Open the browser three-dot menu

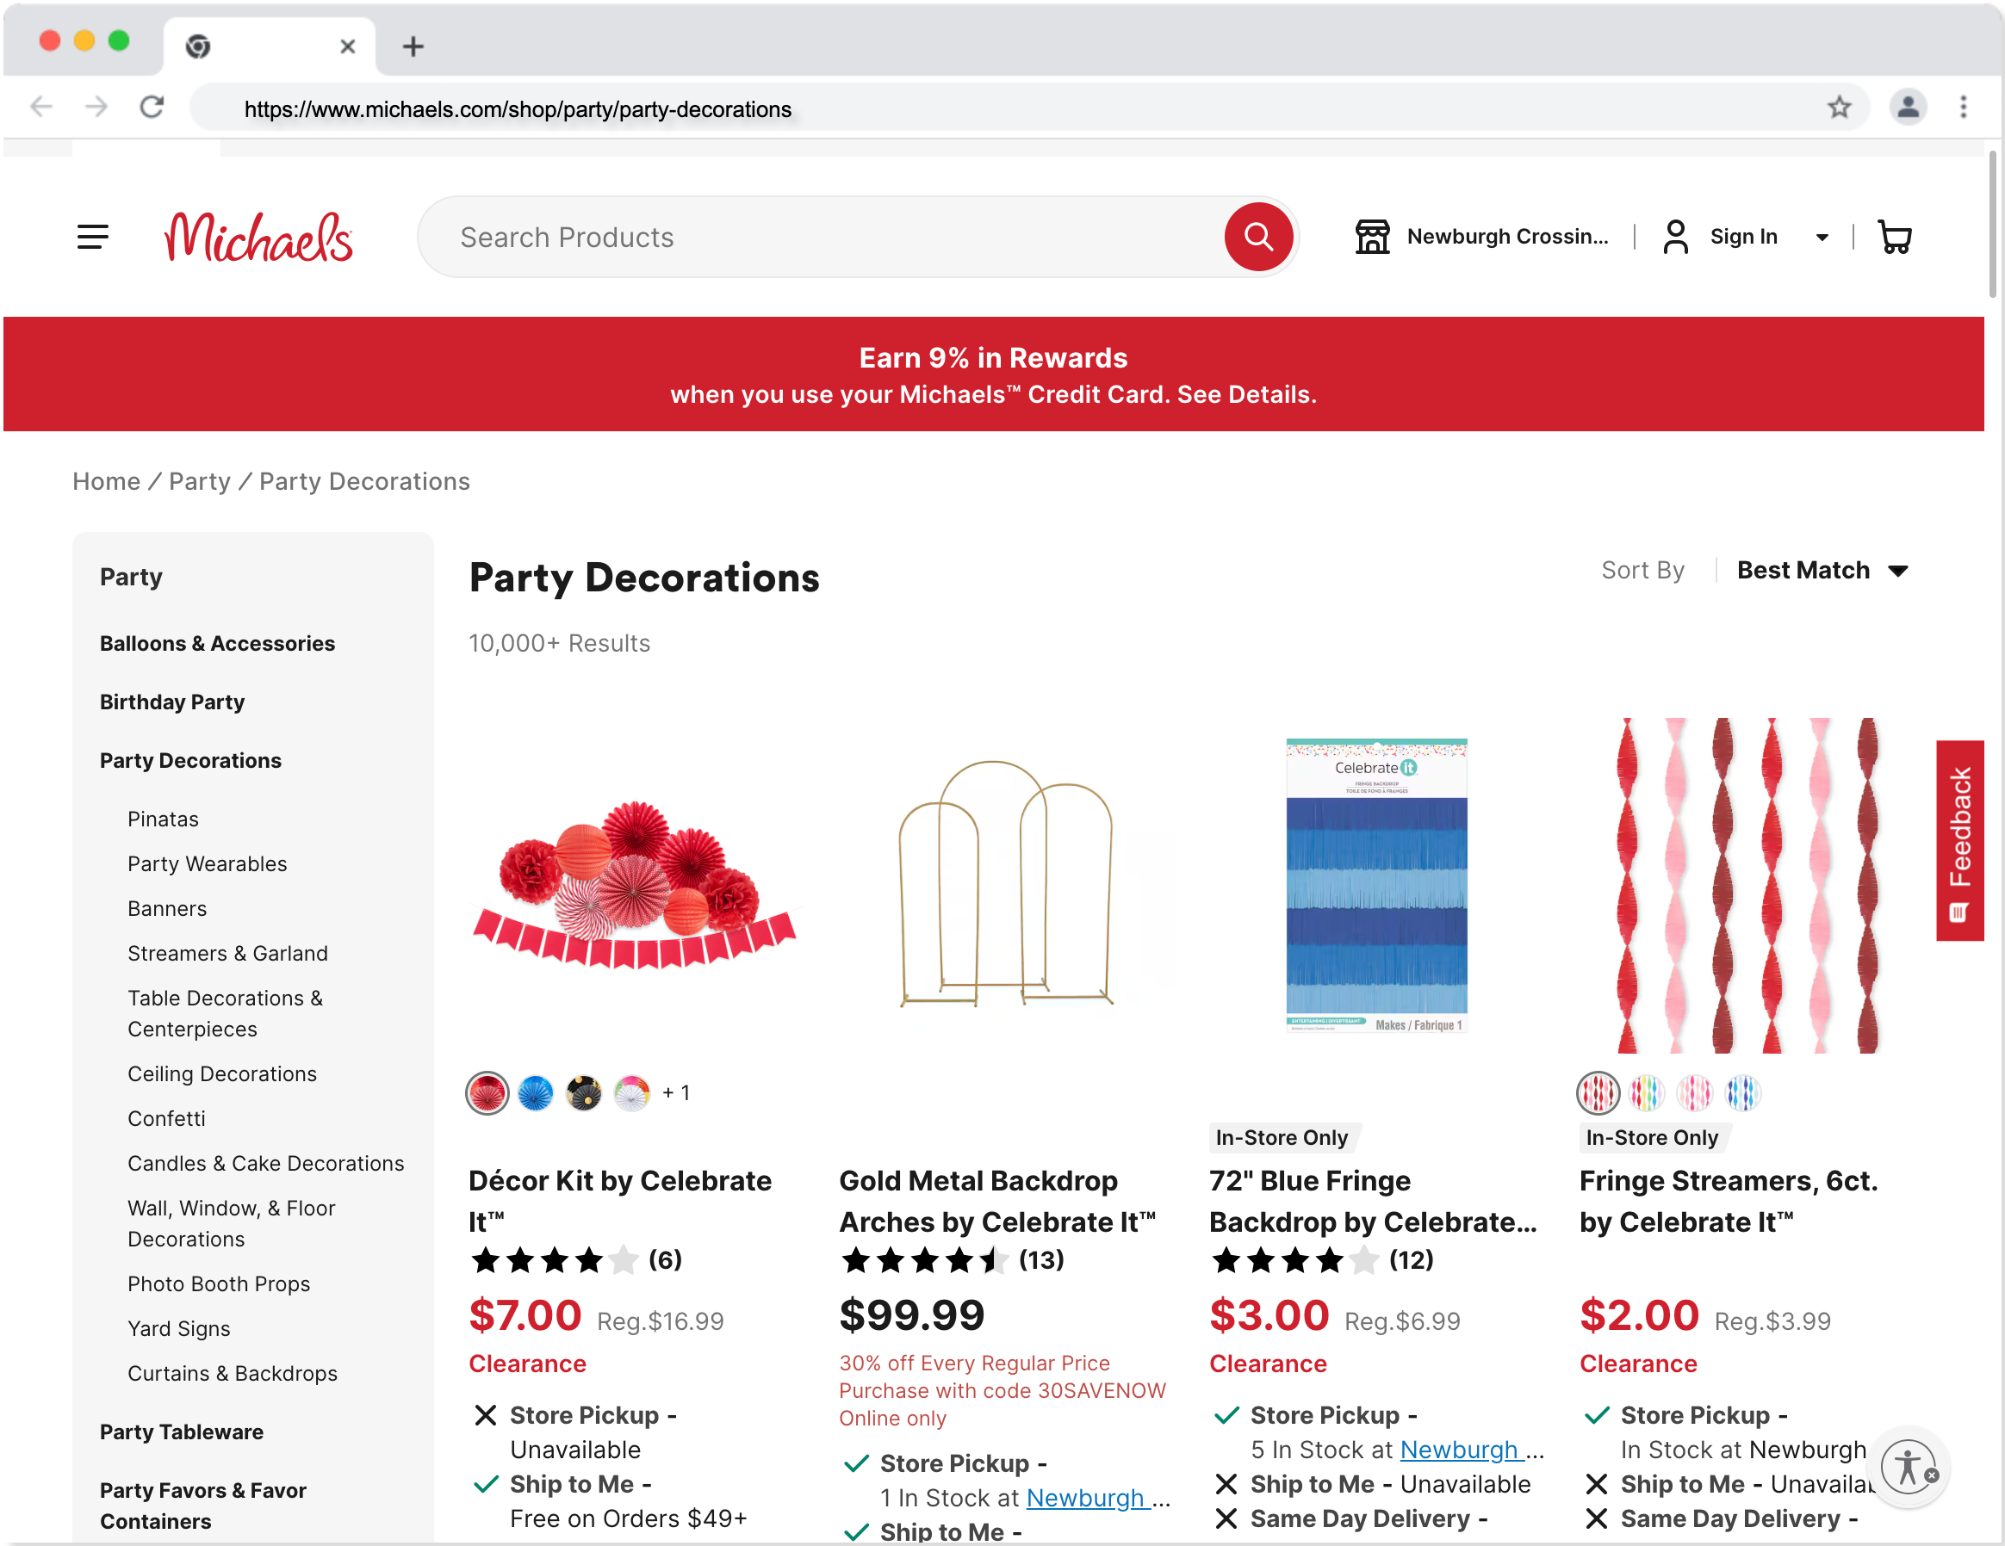pos(1964,108)
